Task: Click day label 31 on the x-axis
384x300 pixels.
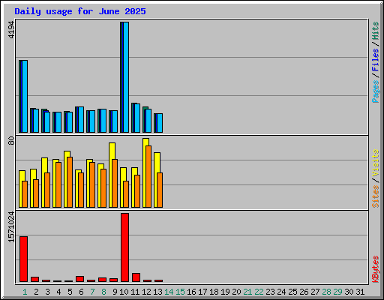Action: click(360, 292)
